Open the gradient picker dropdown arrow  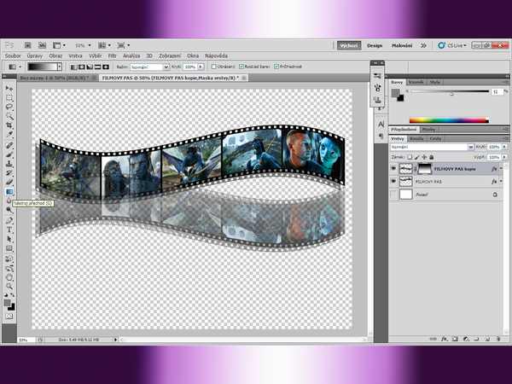tap(60, 66)
